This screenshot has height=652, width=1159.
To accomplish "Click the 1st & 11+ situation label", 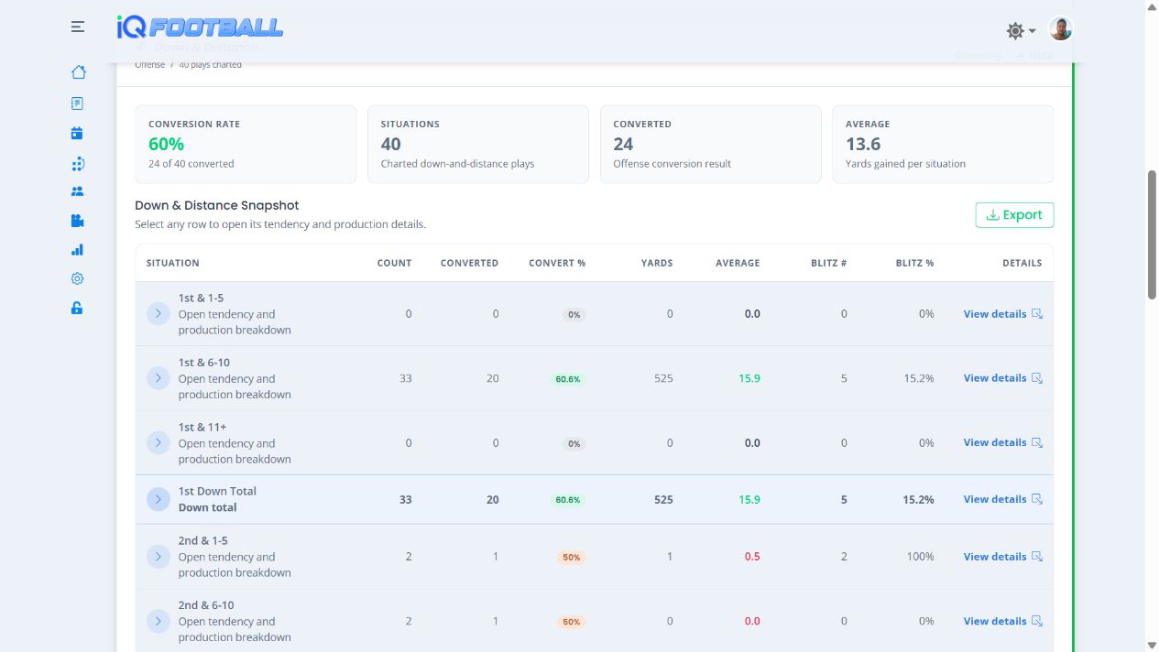I will pos(202,427).
